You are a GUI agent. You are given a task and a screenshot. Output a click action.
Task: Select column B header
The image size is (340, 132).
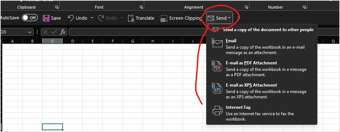(x=32, y=41)
